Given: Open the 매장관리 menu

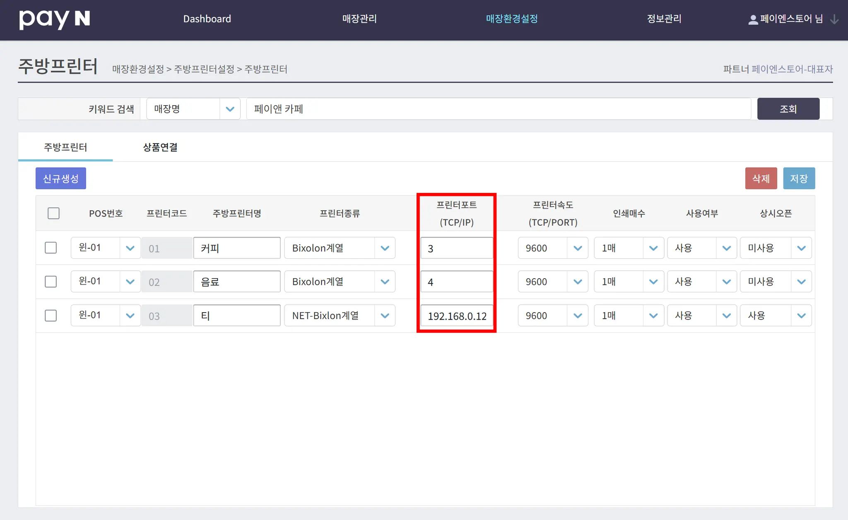Looking at the screenshot, I should point(359,19).
